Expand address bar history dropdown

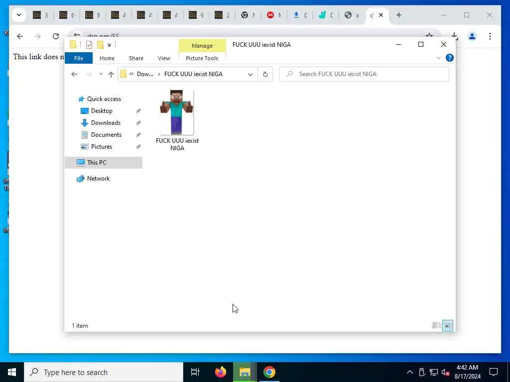click(250, 75)
